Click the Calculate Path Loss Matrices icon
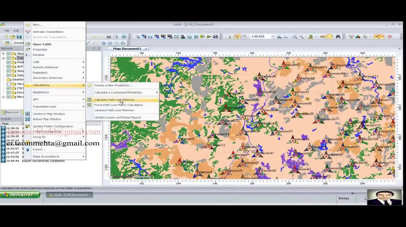Image resolution: width=406 pixels, height=227 pixels. (89, 100)
